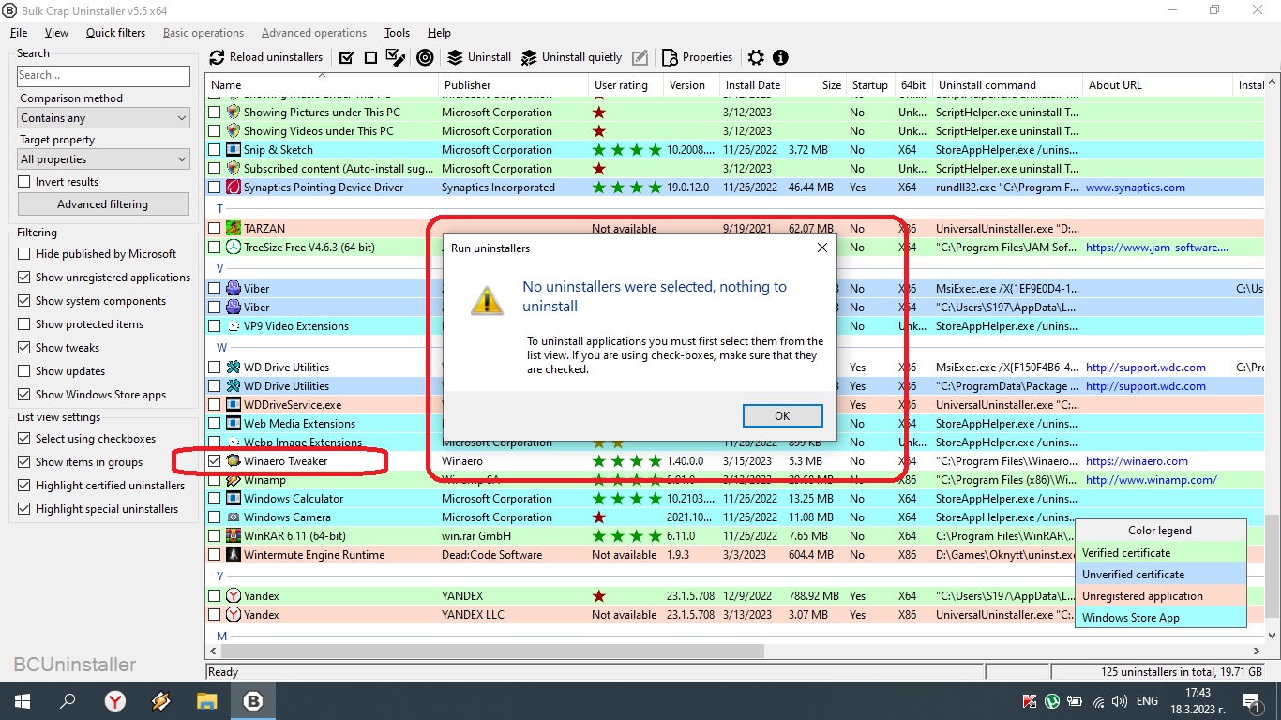Enable the Invert results checkbox
The height and width of the screenshot is (720, 1281).
tap(24, 182)
